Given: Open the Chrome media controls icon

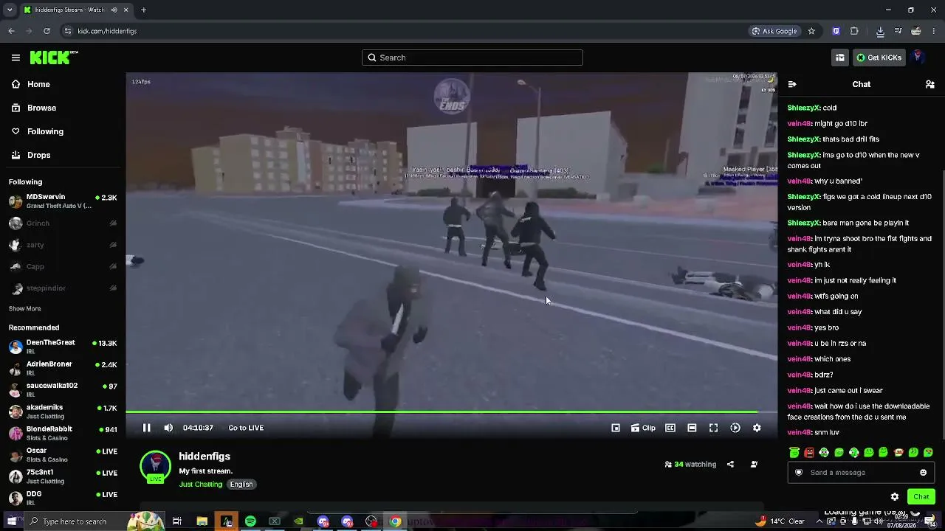Looking at the screenshot, I should pos(898,31).
